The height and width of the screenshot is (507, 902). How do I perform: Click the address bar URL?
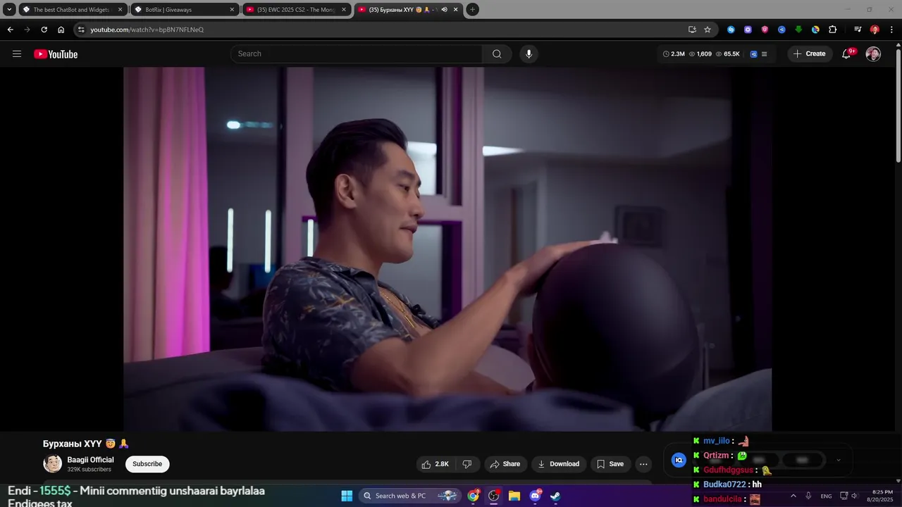coord(147,30)
